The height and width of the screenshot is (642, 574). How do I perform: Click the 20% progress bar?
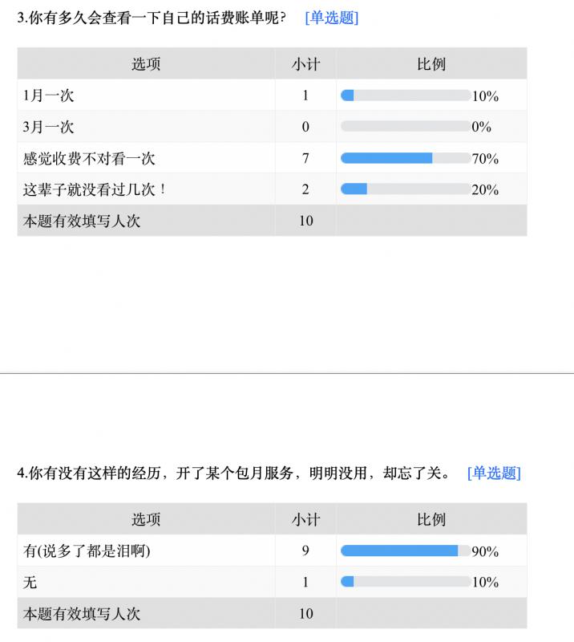406,189
